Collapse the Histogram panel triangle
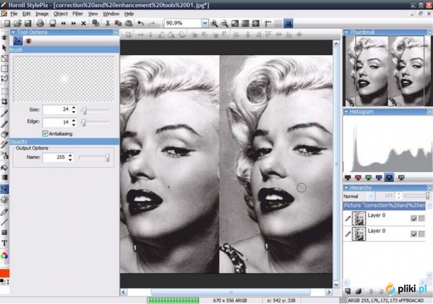433x304 pixels. point(346,112)
